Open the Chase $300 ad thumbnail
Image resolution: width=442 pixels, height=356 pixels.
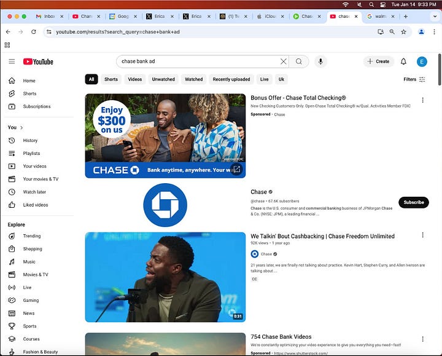tap(165, 136)
